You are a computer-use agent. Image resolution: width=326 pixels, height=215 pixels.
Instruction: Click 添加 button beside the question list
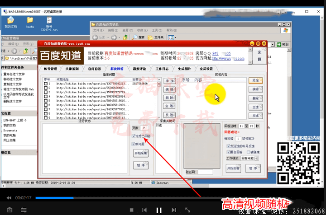pyautogui.click(x=169, y=81)
